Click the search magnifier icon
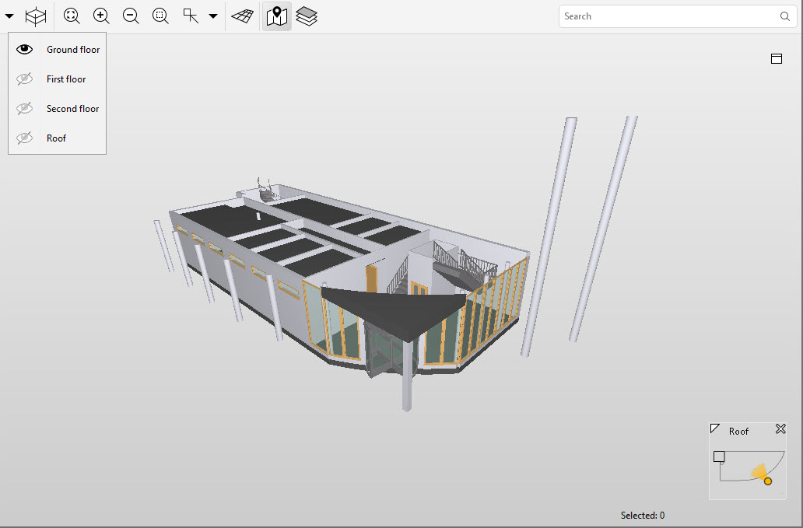Image resolution: width=803 pixels, height=528 pixels. click(784, 16)
